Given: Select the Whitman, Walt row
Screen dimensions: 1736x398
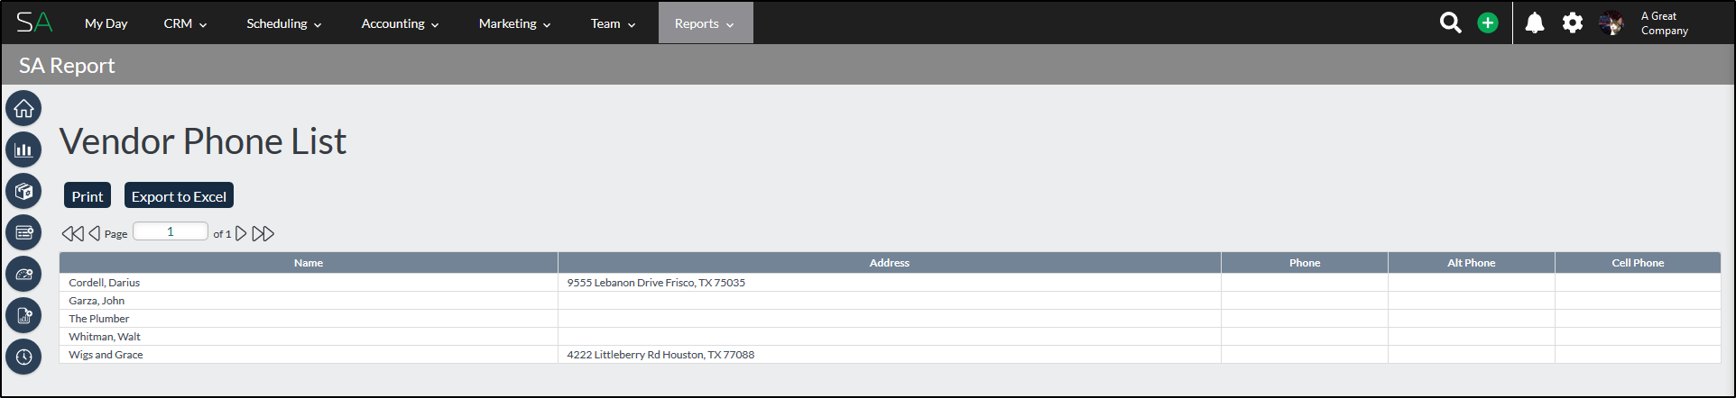Looking at the screenshot, I should (x=890, y=337).
